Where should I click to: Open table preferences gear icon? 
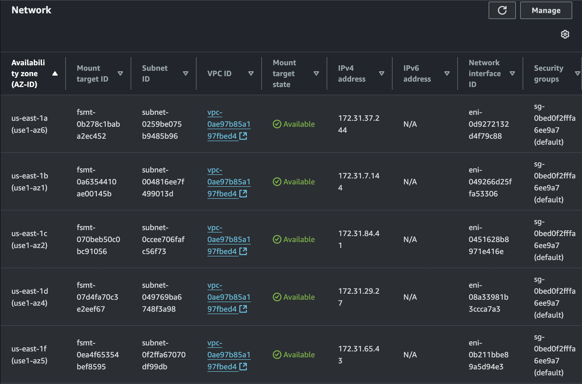click(565, 34)
